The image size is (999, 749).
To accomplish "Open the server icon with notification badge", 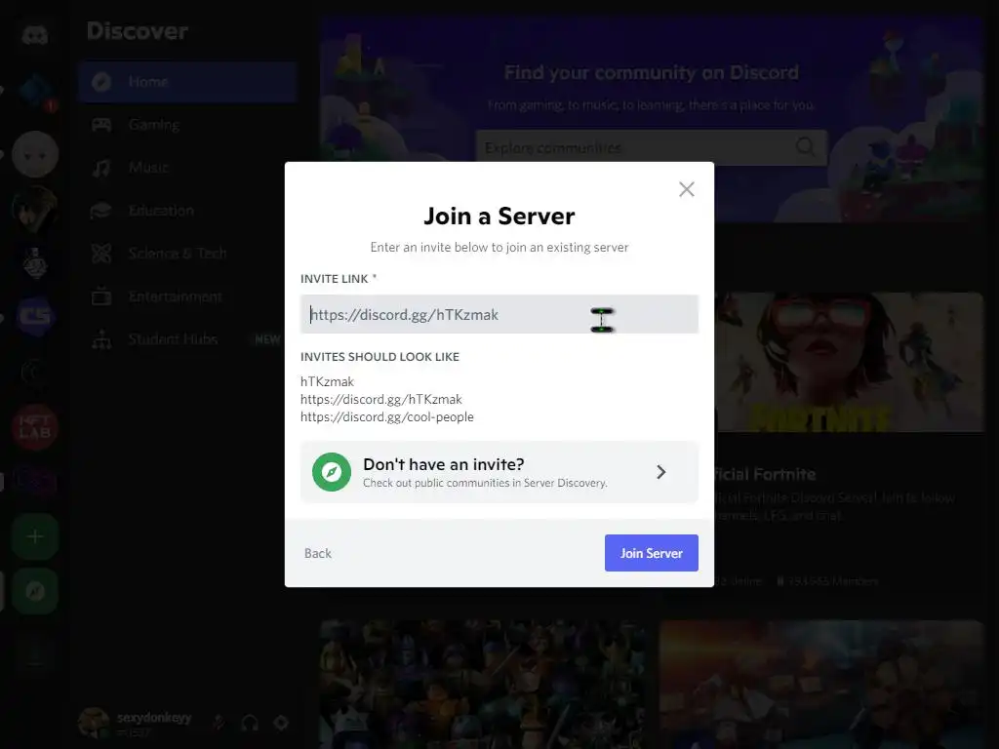I will click(x=35, y=93).
